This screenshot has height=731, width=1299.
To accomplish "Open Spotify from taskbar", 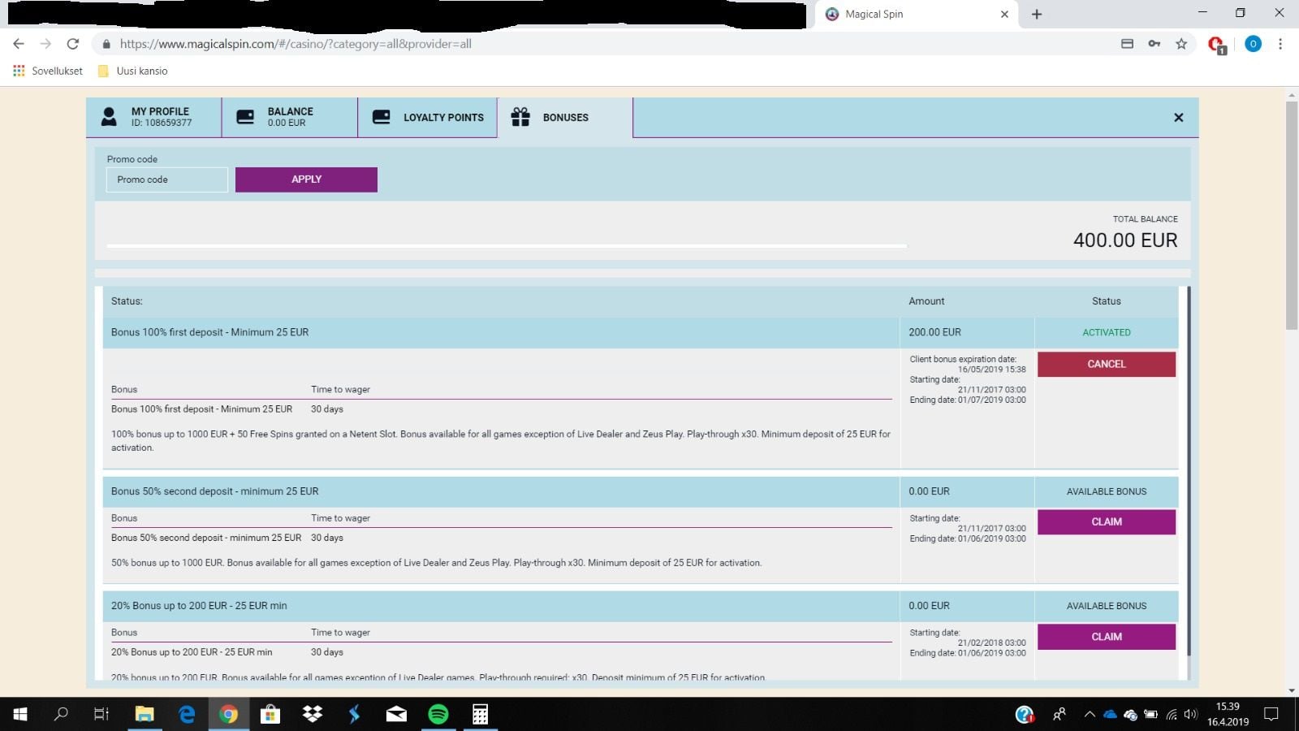I will click(438, 714).
